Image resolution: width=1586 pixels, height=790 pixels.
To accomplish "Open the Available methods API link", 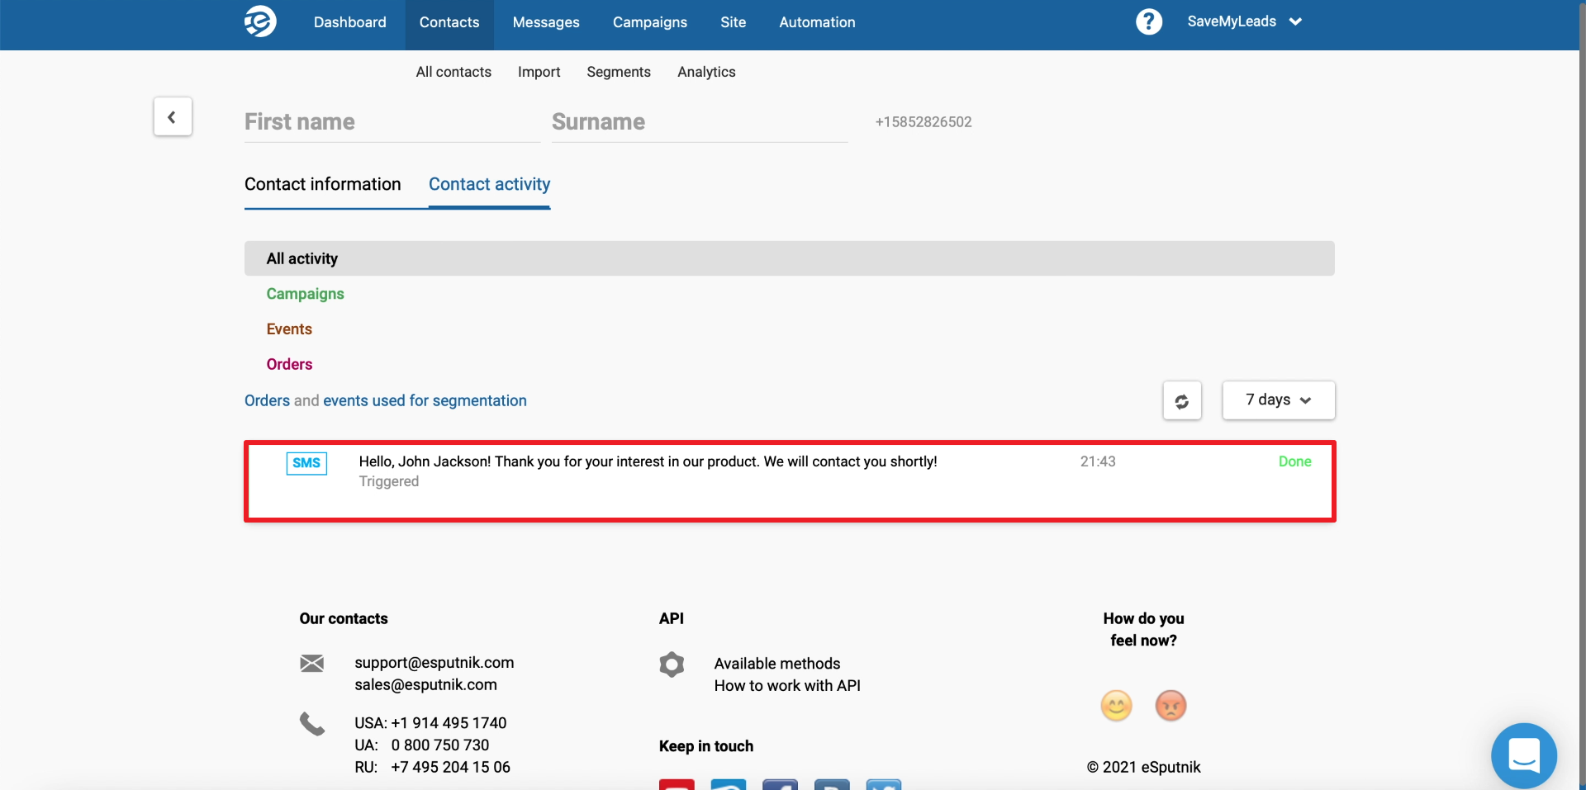I will [x=777, y=664].
